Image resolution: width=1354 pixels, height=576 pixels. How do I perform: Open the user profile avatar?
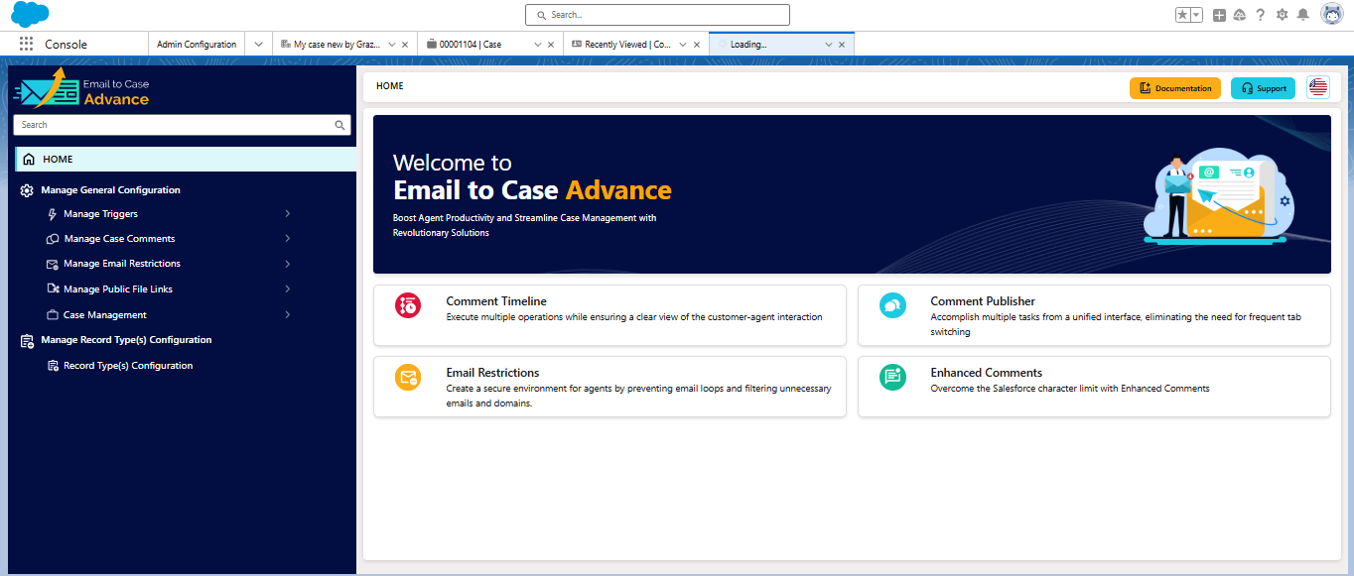click(1331, 14)
